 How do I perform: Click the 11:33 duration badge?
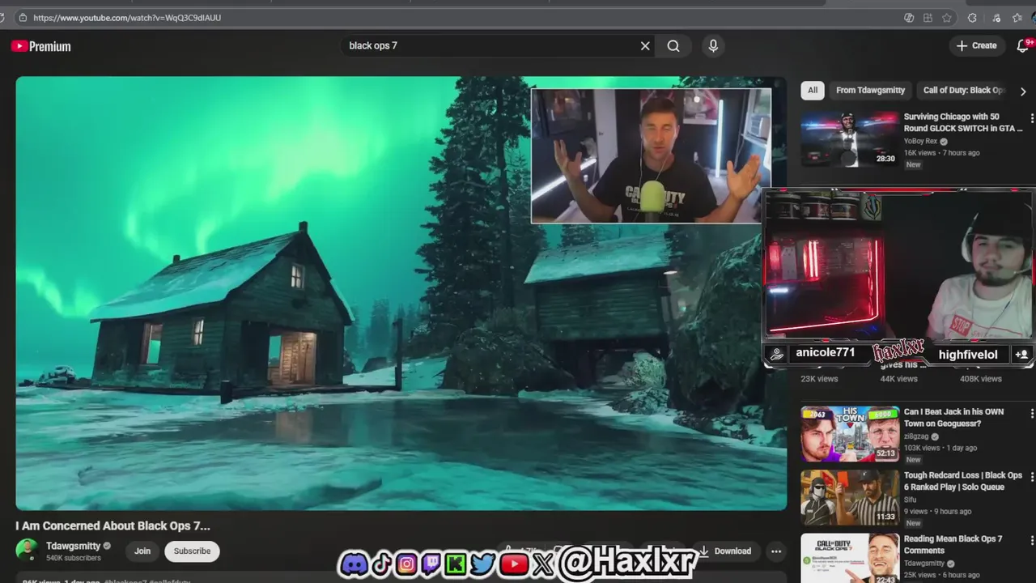(885, 517)
